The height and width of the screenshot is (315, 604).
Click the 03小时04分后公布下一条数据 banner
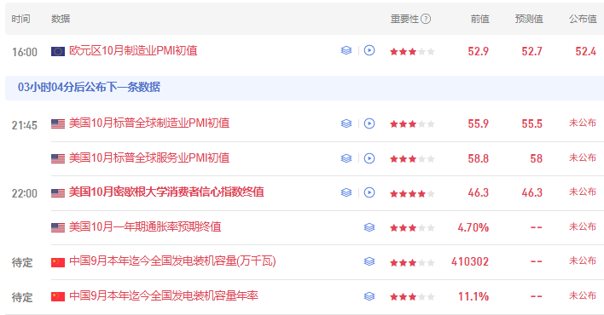pos(305,88)
